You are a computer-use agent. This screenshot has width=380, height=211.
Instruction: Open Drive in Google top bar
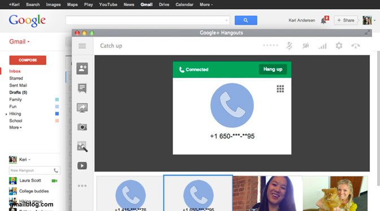(164, 5)
